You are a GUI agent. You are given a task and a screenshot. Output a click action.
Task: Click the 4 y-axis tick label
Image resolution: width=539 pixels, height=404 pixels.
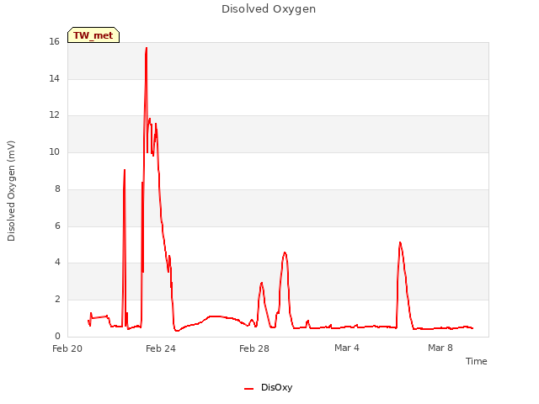(57, 262)
